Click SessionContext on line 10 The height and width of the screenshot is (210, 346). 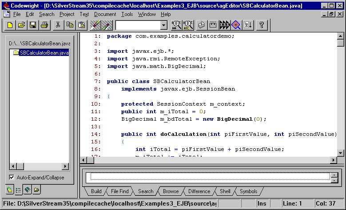[x=181, y=104]
